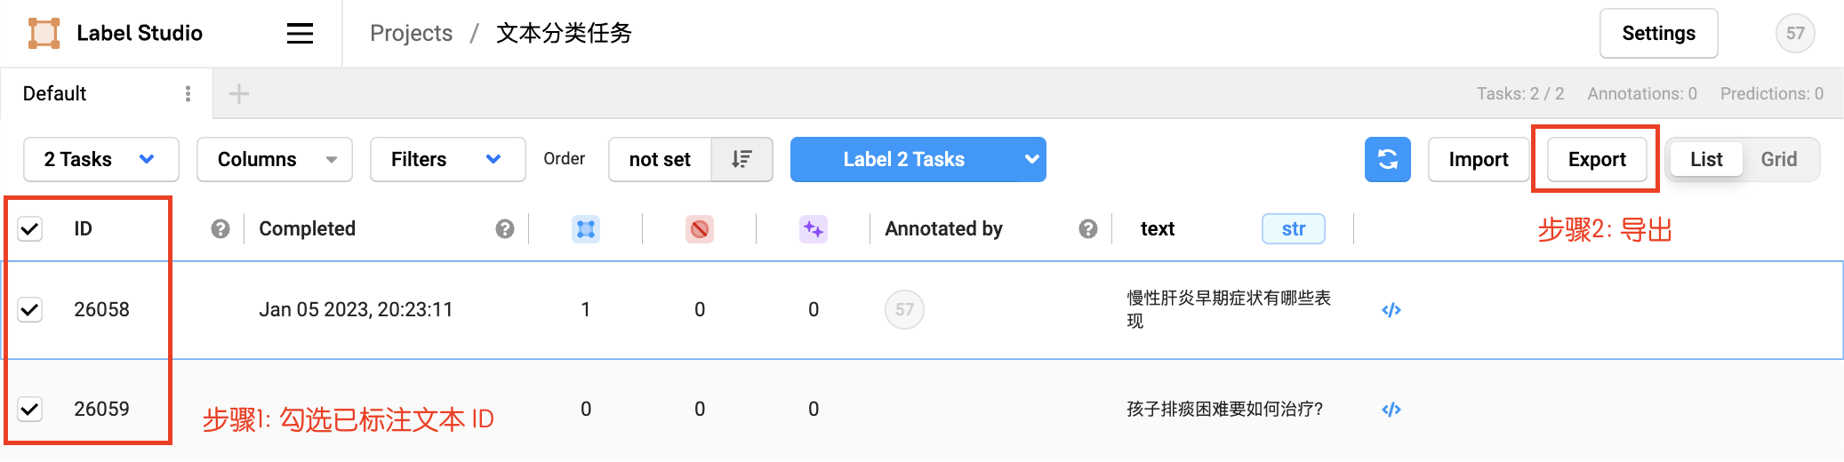The image size is (1844, 462).
Task: Uncheck the checkbox for task 26059
Action: [x=30, y=410]
